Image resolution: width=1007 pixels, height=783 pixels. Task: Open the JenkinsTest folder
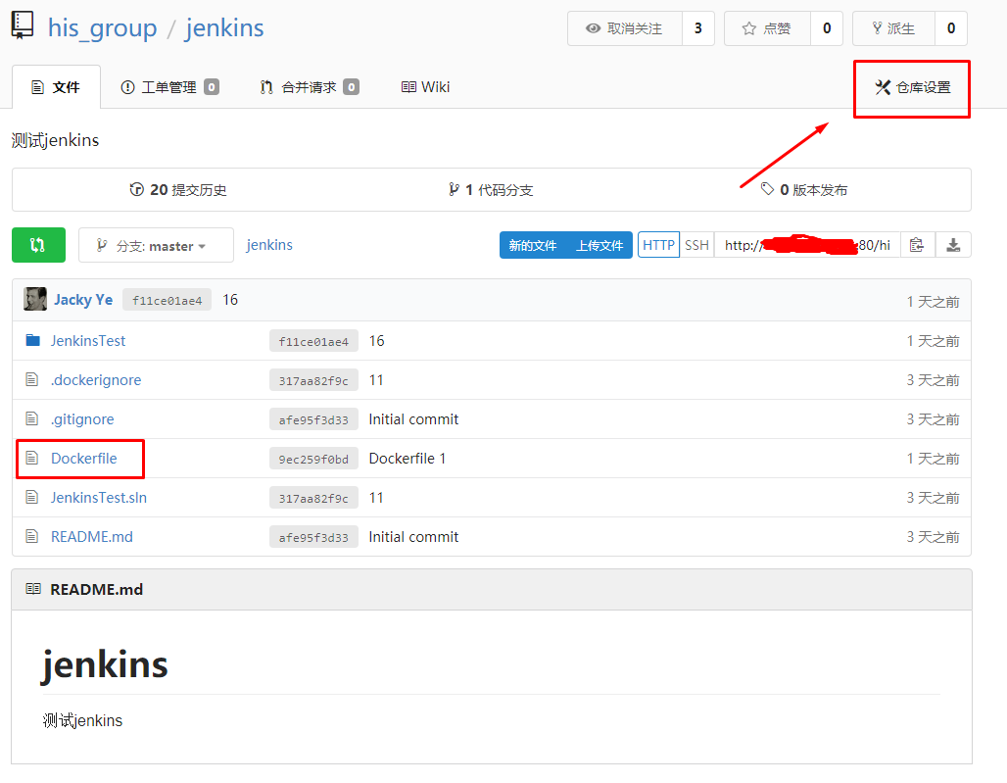(88, 341)
